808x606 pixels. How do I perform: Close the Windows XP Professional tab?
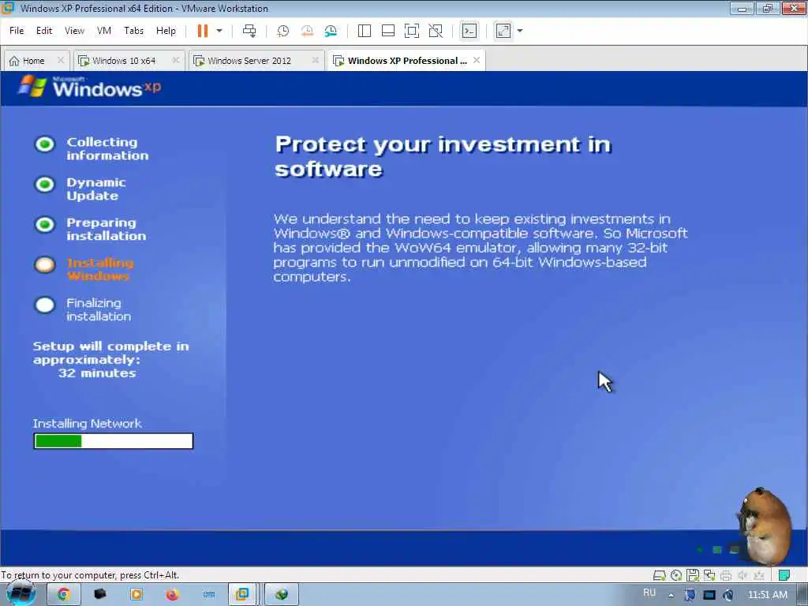477,60
